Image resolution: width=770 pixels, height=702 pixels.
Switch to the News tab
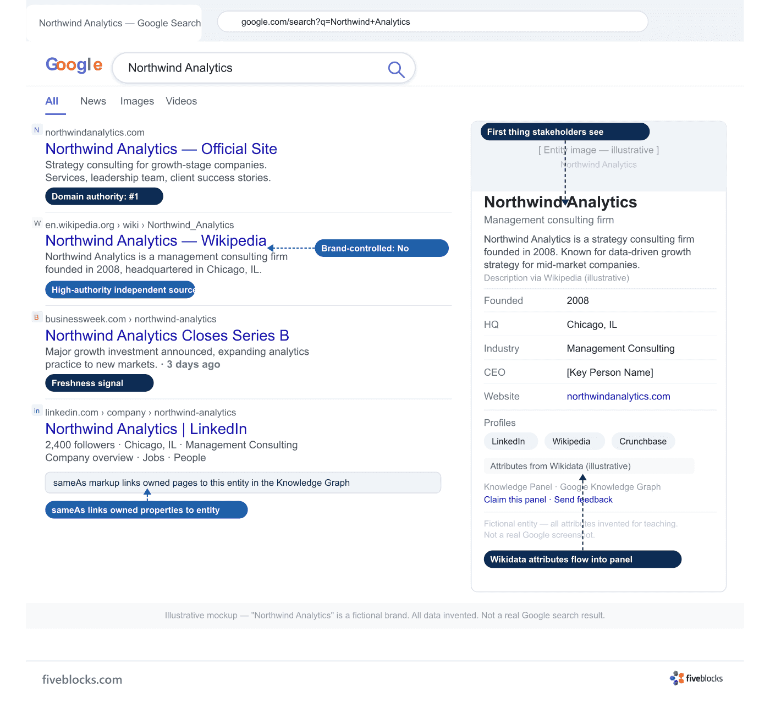pyautogui.click(x=93, y=101)
